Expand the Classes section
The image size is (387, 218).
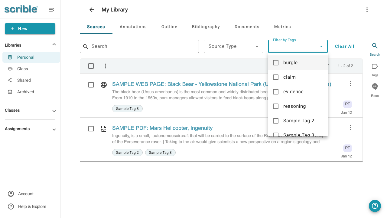54,111
